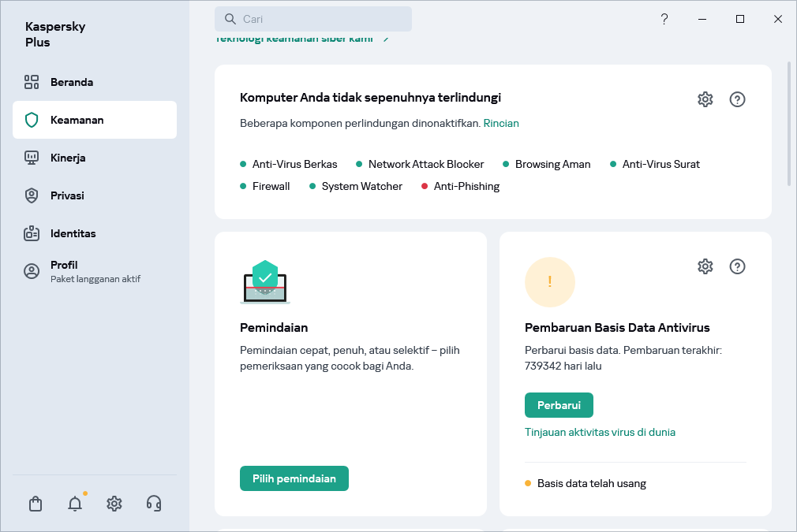Click help icon on Pembaruan Basis Data card
797x532 pixels.
[x=737, y=266]
